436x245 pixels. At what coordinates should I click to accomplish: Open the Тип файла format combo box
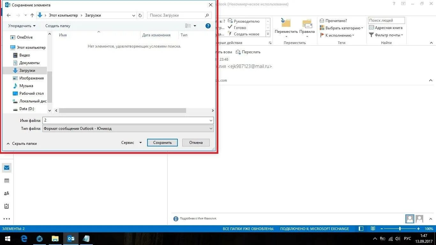point(128,129)
